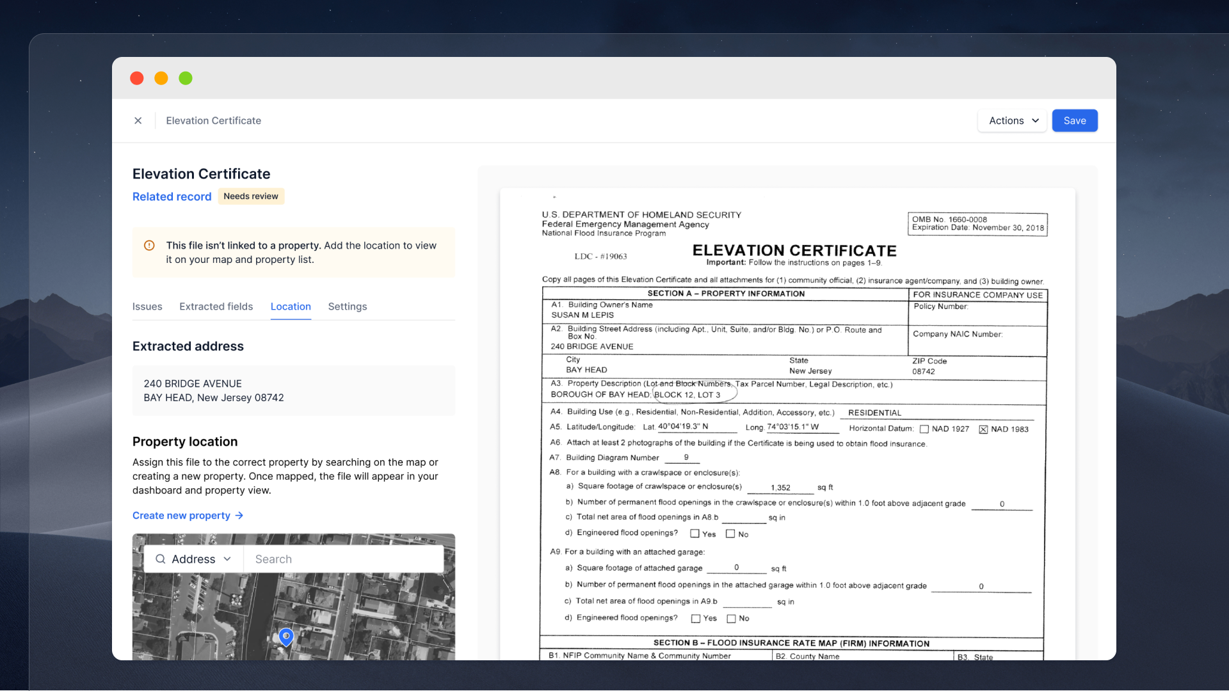Click the LDC - #19063 reference number

tap(600, 256)
